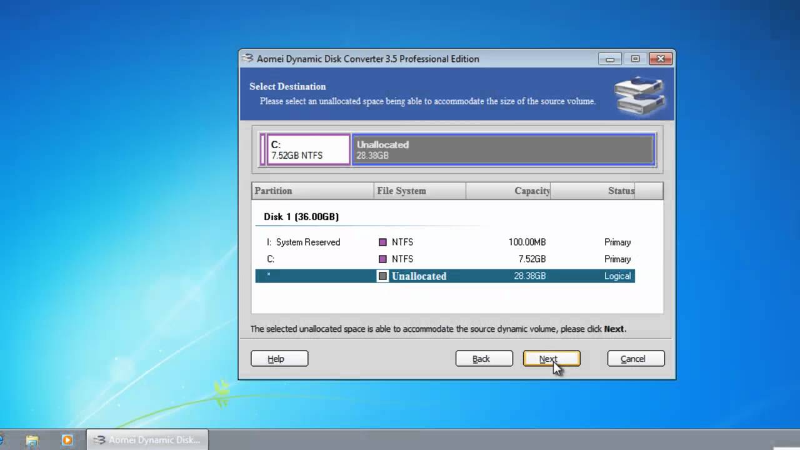Click the Back button
The height and width of the screenshot is (450, 800).
(484, 359)
